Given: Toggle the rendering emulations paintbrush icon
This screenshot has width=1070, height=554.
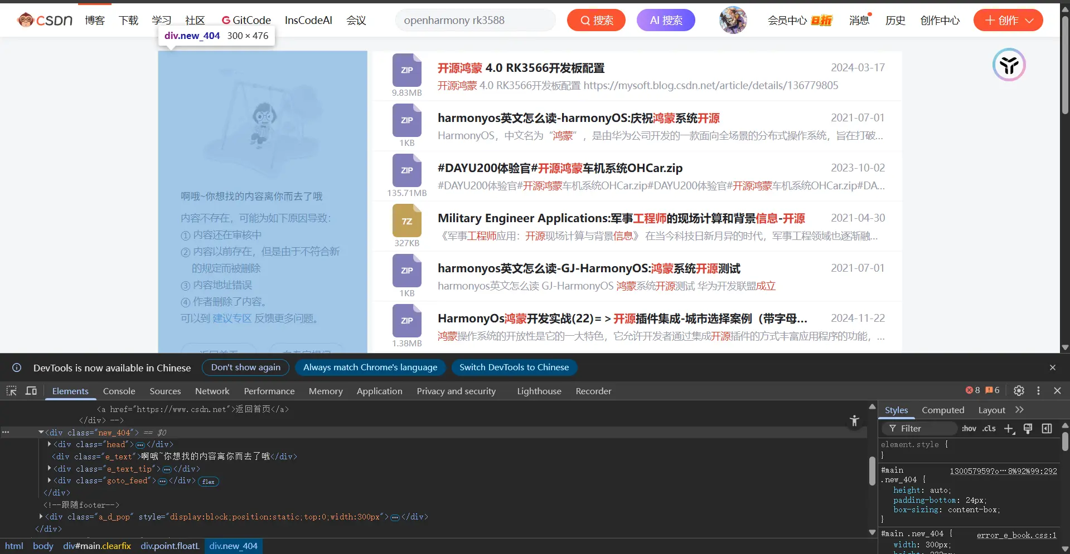Looking at the screenshot, I should point(1028,428).
